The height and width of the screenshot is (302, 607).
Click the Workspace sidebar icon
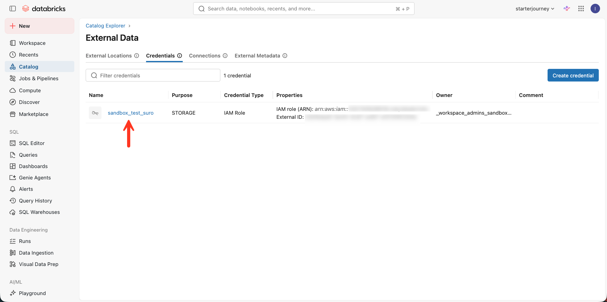[x=13, y=43]
